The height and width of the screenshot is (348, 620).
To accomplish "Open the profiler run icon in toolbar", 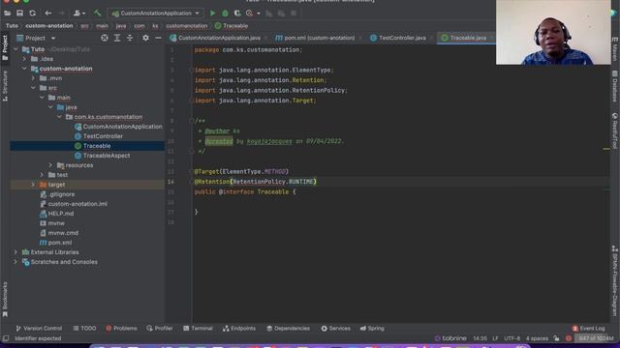I will [250, 13].
